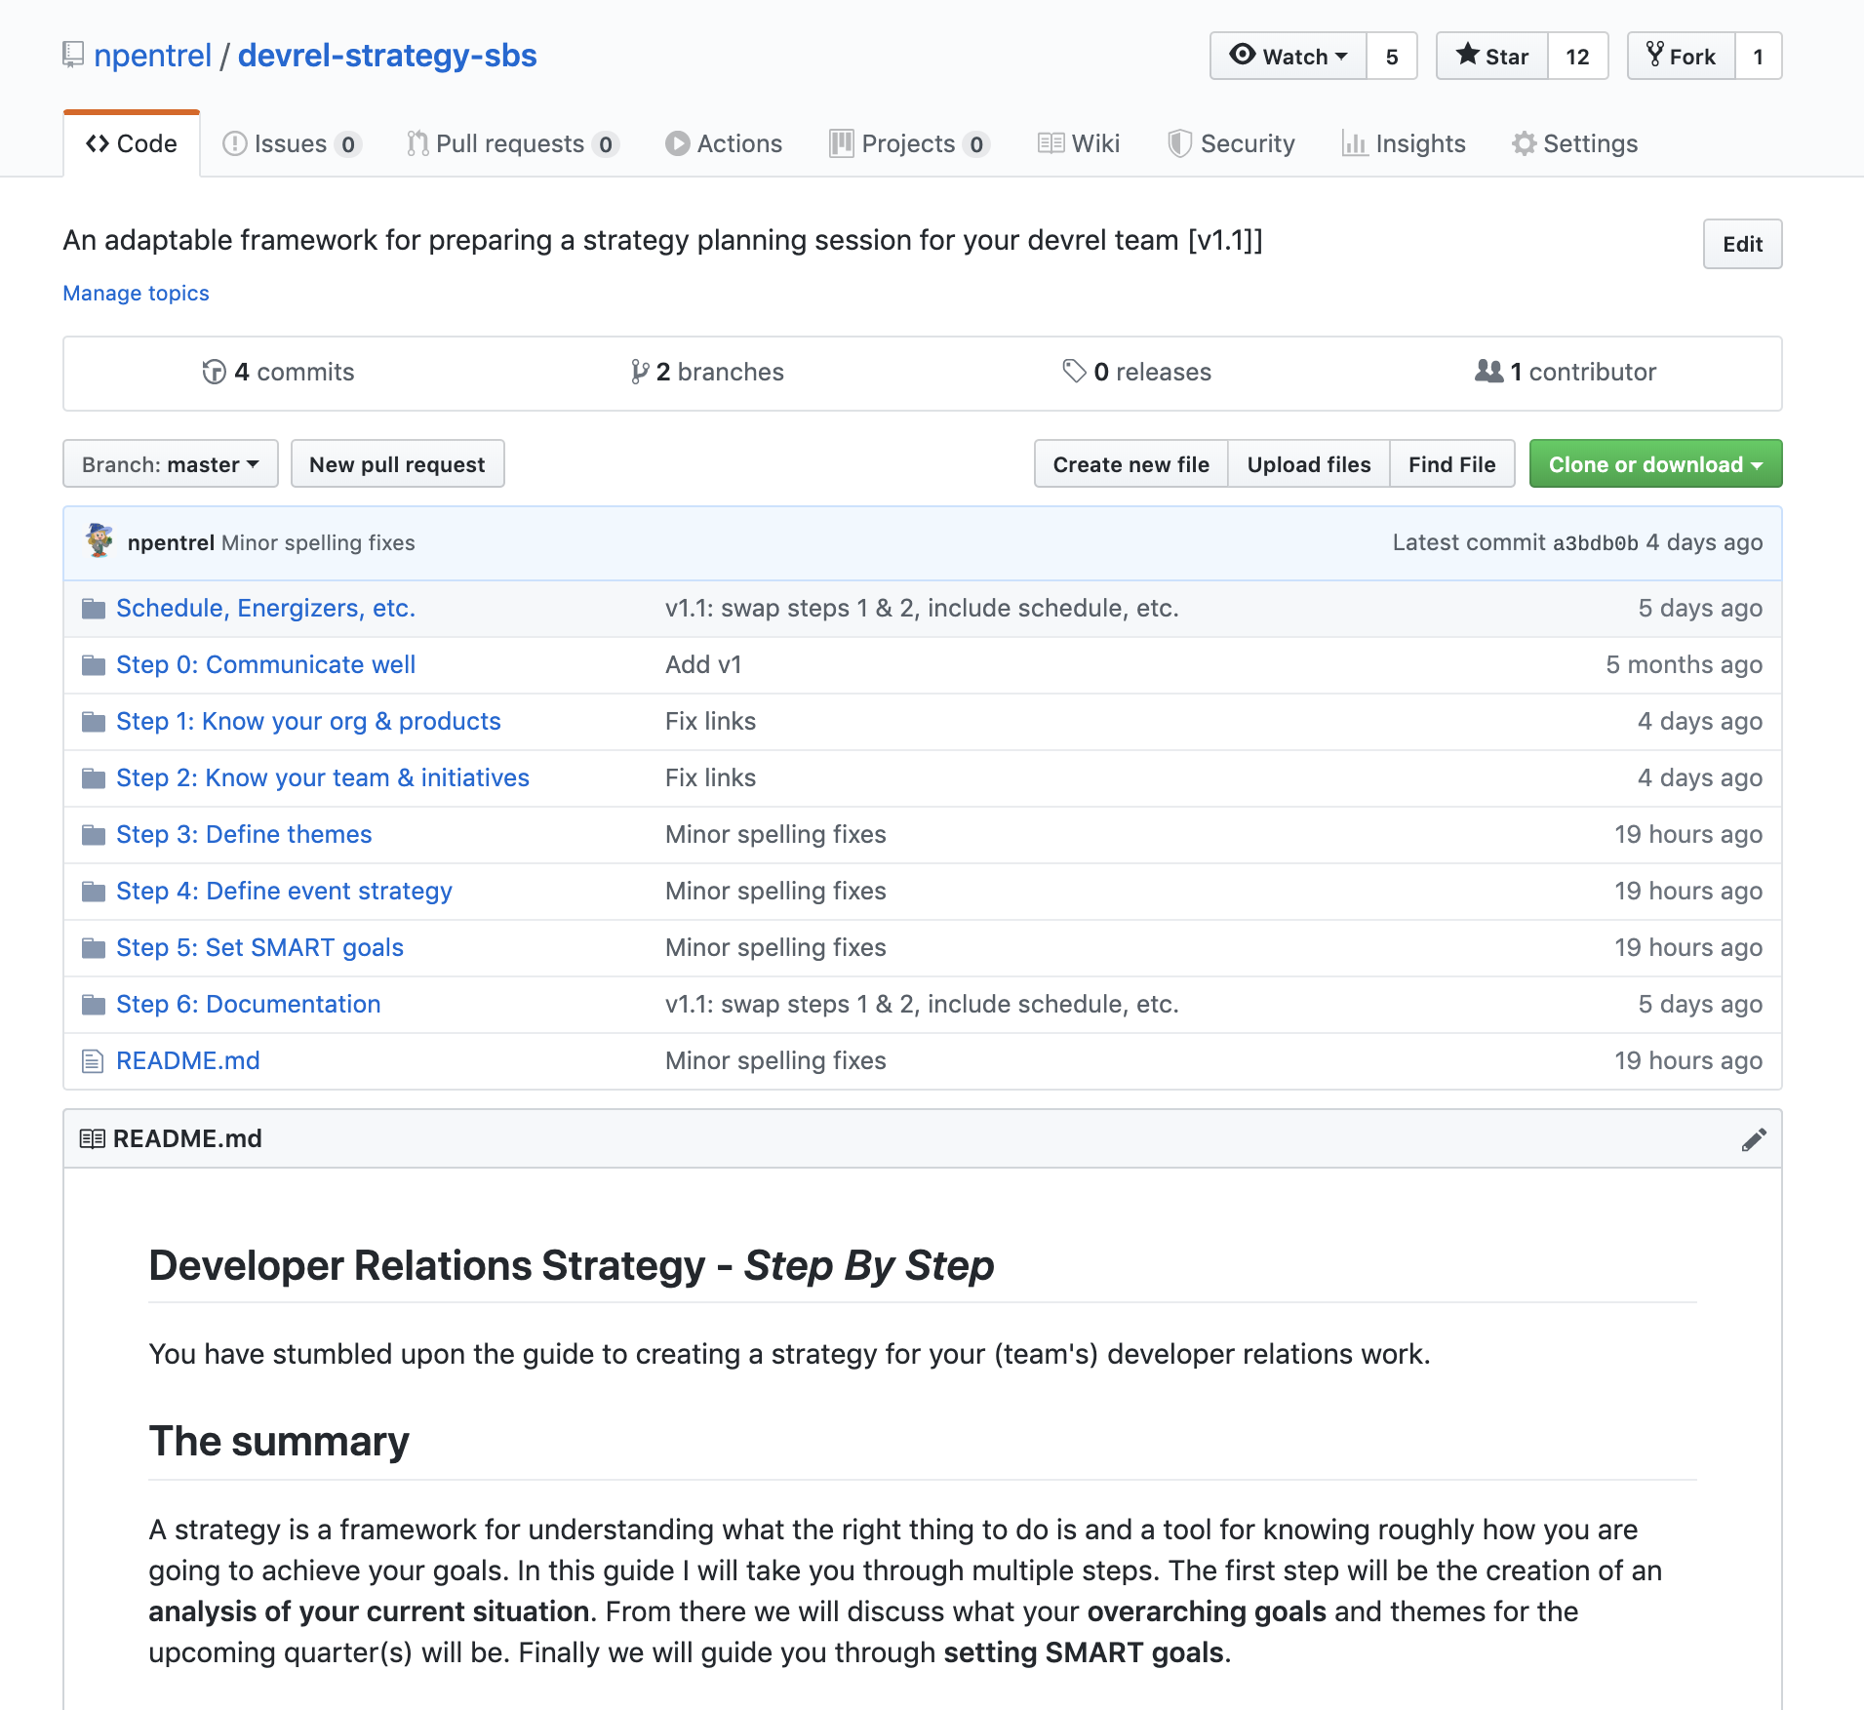
Task: Edit the README using the pencil icon
Action: pyautogui.click(x=1754, y=1138)
